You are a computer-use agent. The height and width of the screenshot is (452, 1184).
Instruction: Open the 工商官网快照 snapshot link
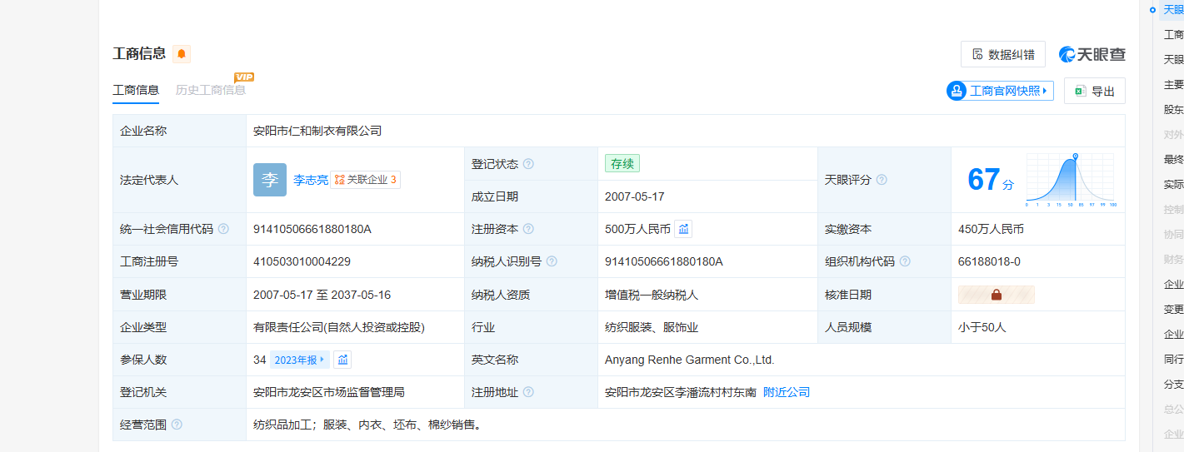click(1000, 91)
